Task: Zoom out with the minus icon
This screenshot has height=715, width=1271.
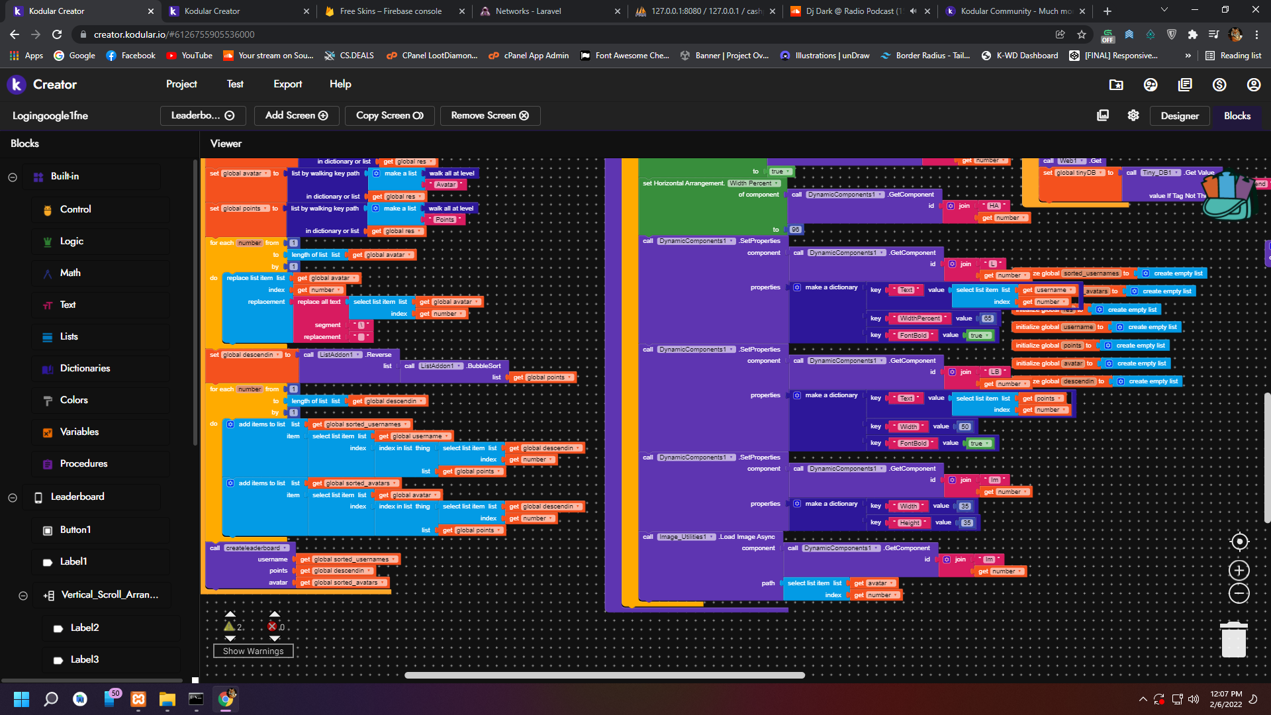Action: [x=1239, y=593]
